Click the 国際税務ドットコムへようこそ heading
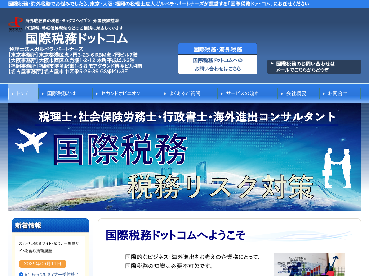The image size is (369, 276). (175, 235)
